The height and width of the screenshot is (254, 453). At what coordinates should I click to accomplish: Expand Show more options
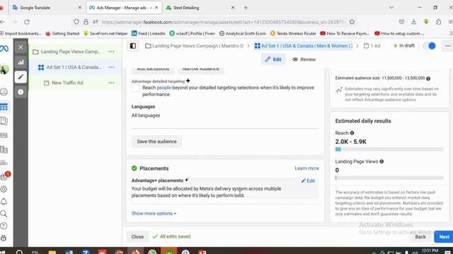(x=154, y=213)
